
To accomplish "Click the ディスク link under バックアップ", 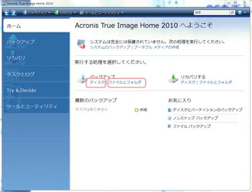I will (97, 82).
